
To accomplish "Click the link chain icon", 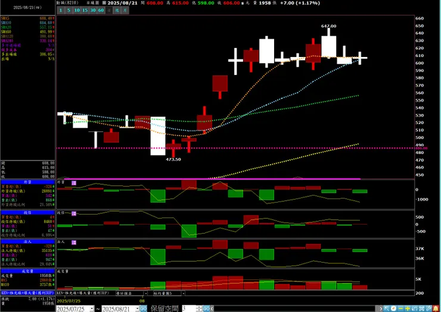I will pyautogui.click(x=428, y=308).
